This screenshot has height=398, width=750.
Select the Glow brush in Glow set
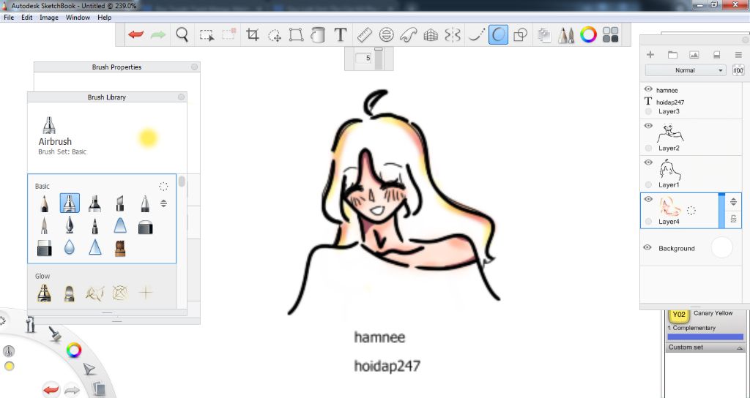(x=44, y=293)
